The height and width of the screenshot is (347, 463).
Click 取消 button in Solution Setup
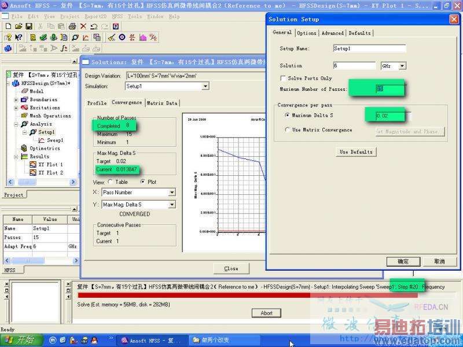click(440, 261)
